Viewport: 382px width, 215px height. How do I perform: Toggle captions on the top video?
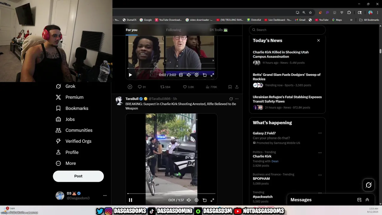181,75
